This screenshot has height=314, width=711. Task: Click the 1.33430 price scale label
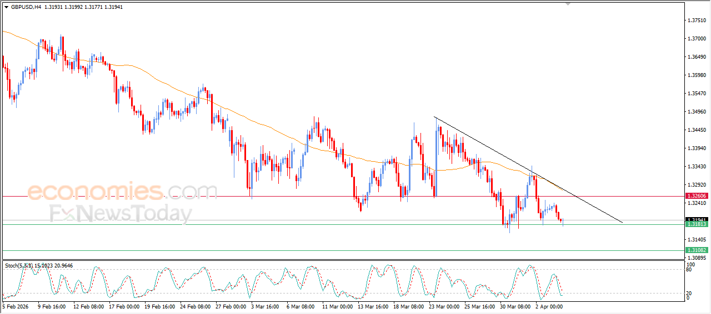click(x=697, y=167)
